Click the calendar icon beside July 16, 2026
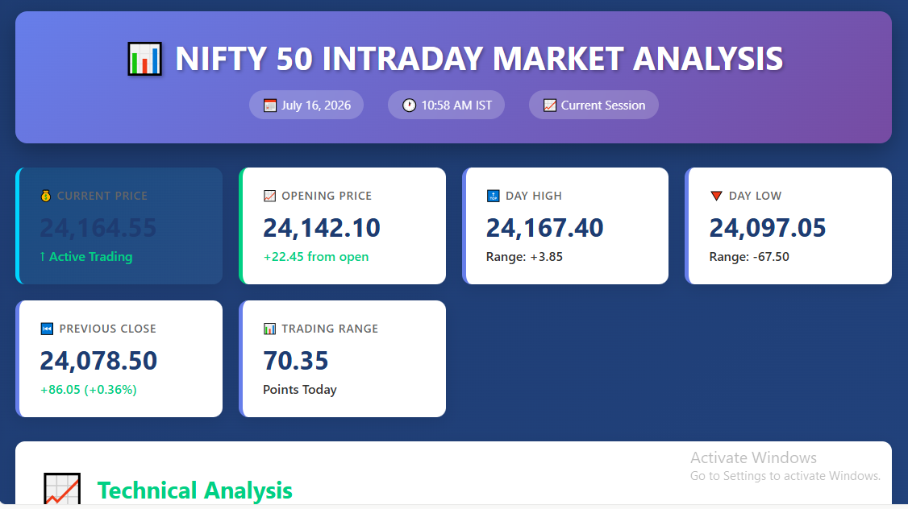 click(270, 106)
